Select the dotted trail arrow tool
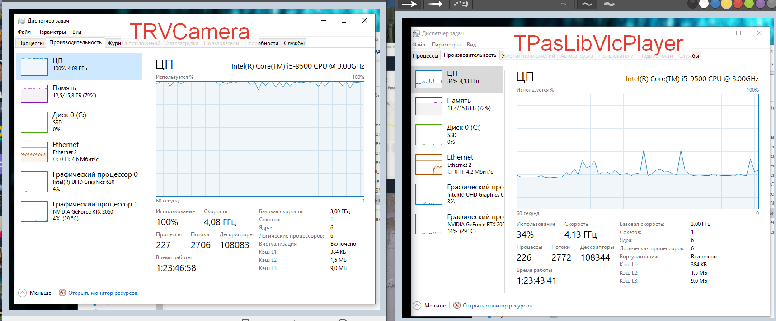 461,4
